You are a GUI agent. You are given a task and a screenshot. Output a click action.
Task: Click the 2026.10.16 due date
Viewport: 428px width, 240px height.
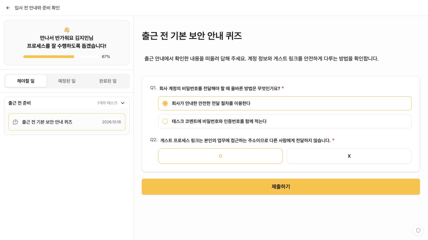click(111, 122)
